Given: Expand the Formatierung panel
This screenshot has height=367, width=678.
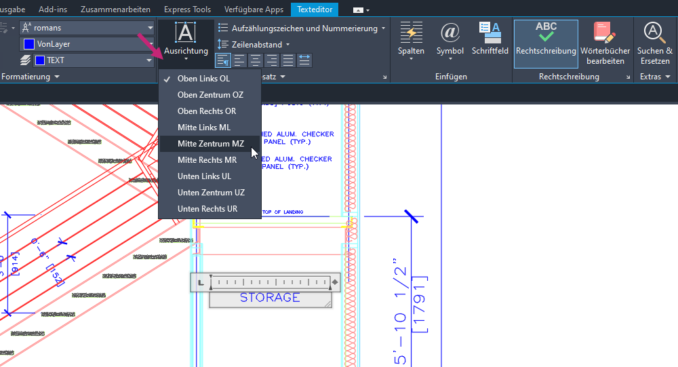Looking at the screenshot, I should (31, 77).
